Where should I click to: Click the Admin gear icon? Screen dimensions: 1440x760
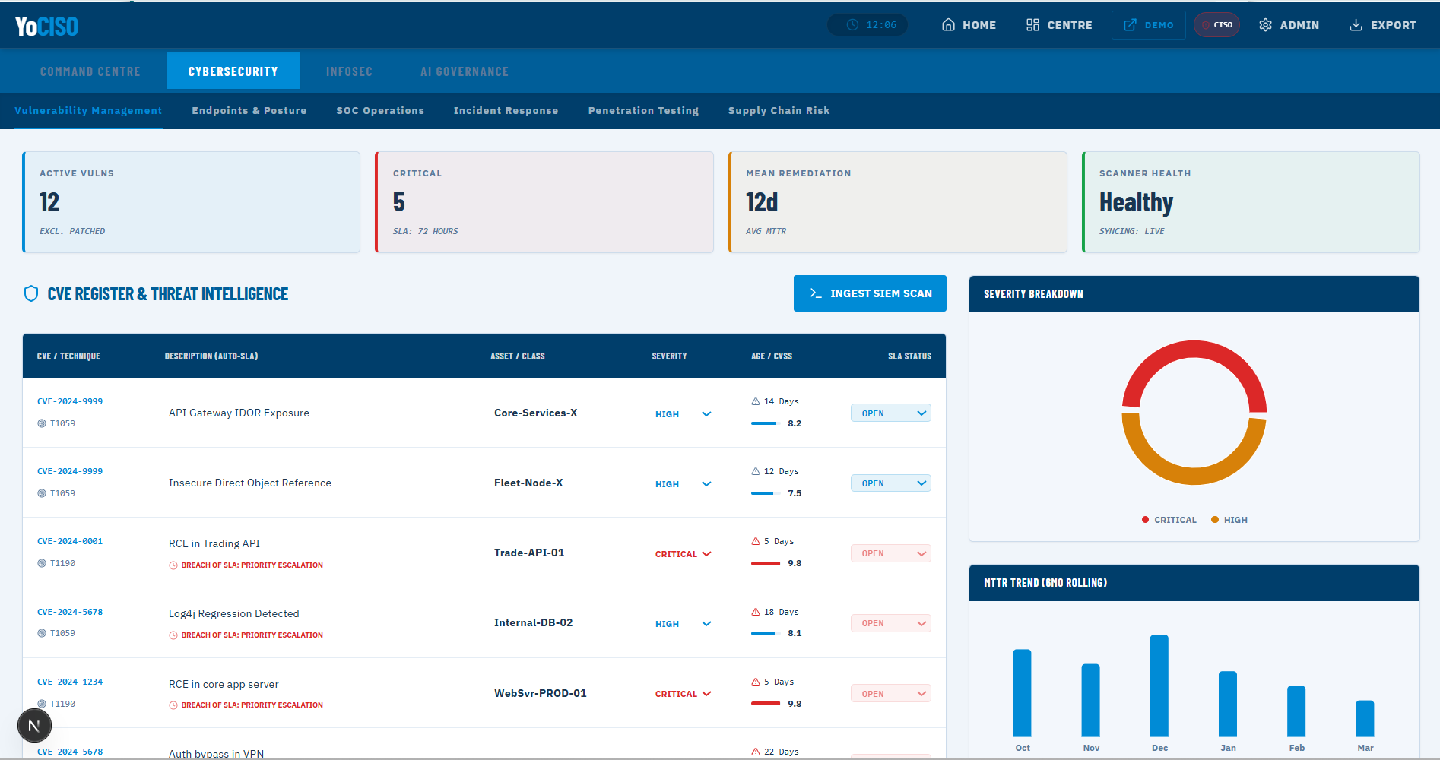pyautogui.click(x=1265, y=25)
